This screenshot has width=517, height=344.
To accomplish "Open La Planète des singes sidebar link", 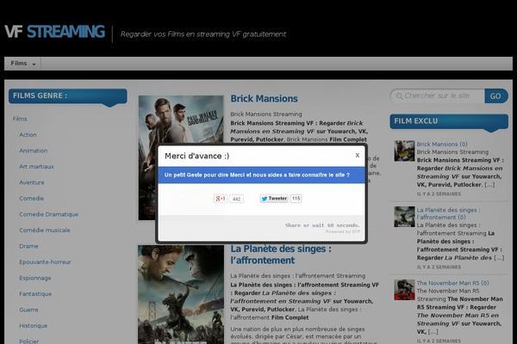I will (x=448, y=213).
